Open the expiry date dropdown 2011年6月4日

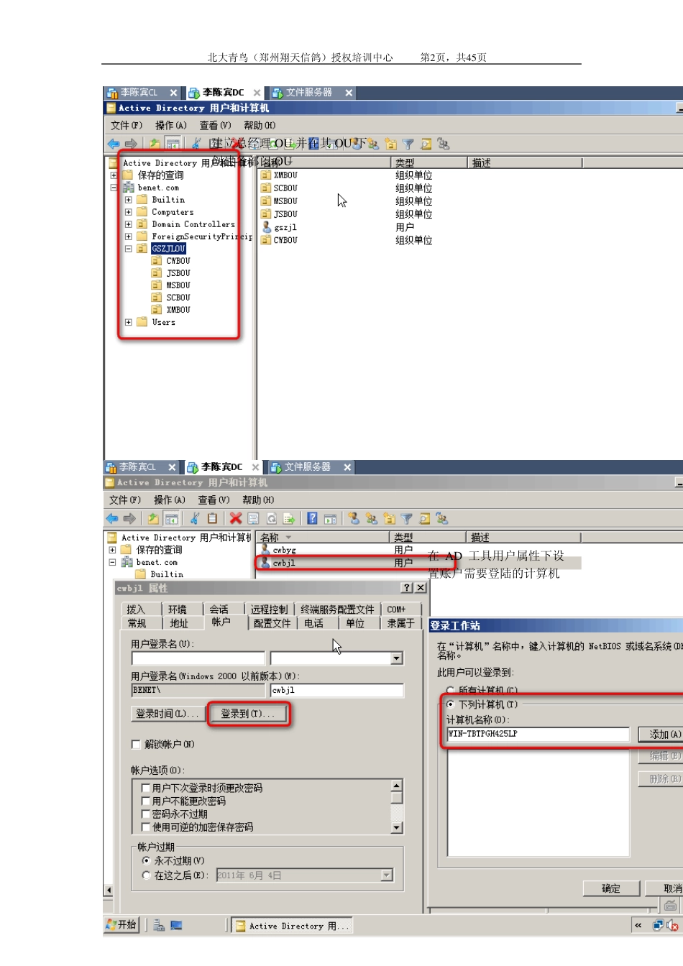387,875
